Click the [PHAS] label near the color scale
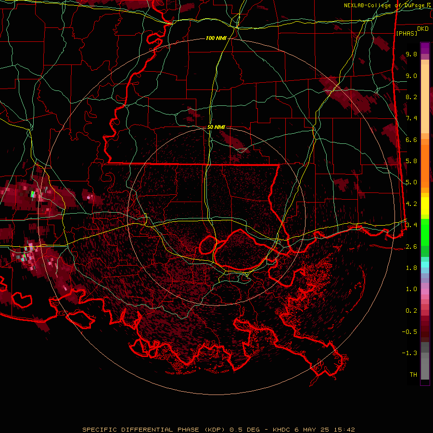 tap(407, 33)
